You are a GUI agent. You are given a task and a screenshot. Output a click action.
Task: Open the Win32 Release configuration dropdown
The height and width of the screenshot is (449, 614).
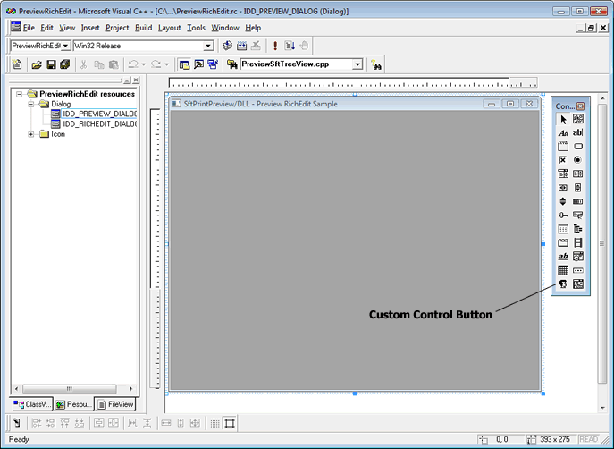coord(208,46)
